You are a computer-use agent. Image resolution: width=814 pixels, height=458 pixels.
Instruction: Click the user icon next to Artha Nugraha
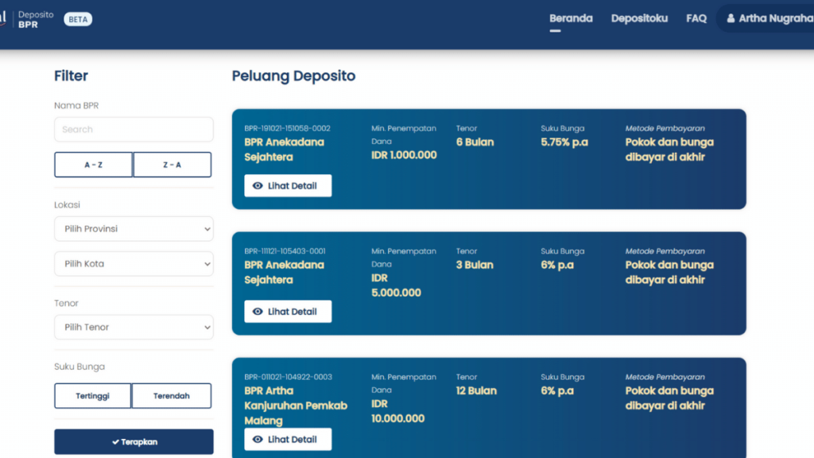coord(731,18)
